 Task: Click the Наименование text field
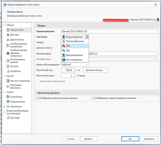point(109,31)
